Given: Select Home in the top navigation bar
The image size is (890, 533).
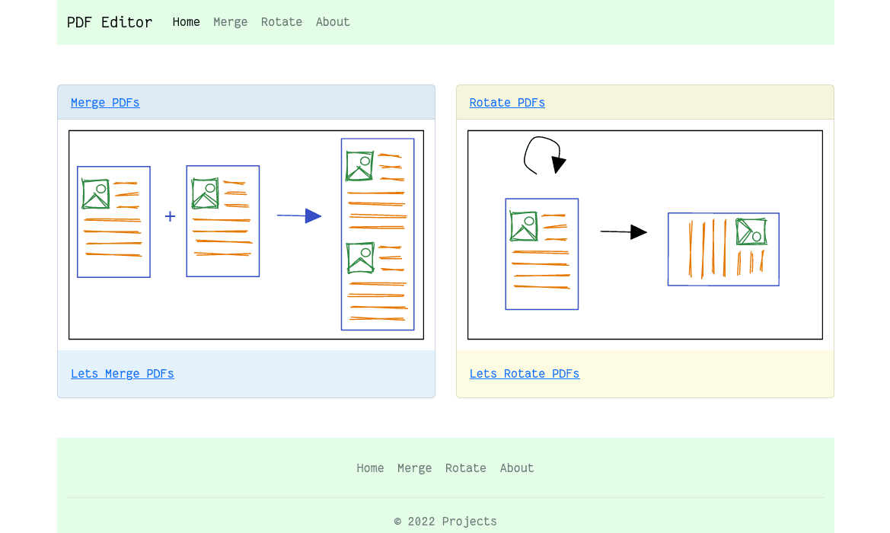Looking at the screenshot, I should (186, 22).
